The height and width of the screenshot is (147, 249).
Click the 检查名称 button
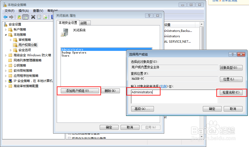tap(231, 92)
